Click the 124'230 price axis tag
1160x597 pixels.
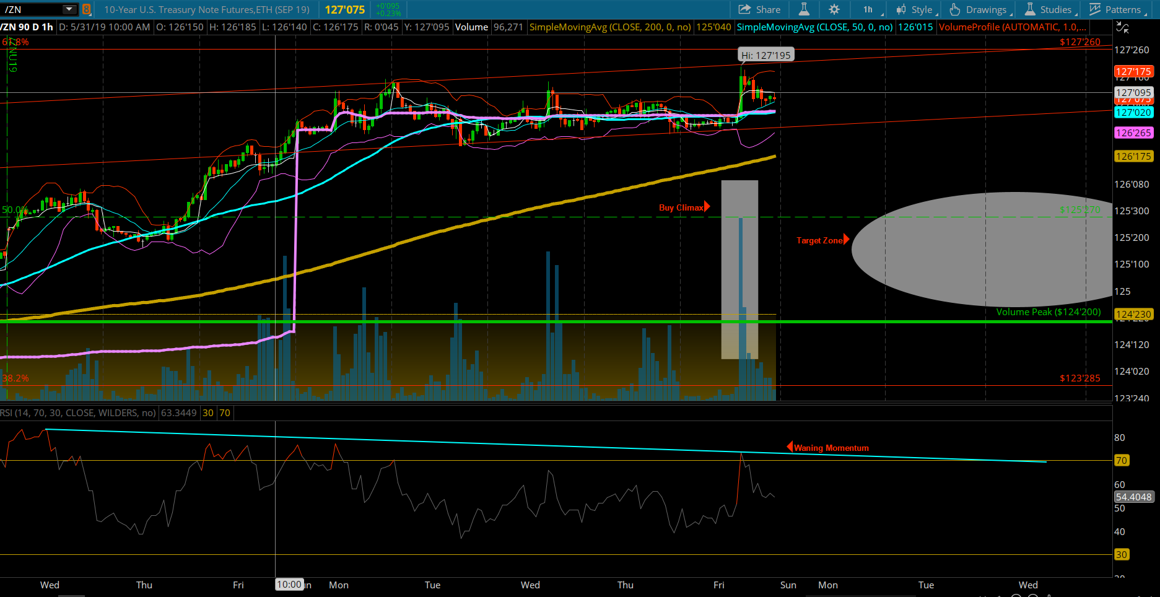pos(1133,314)
